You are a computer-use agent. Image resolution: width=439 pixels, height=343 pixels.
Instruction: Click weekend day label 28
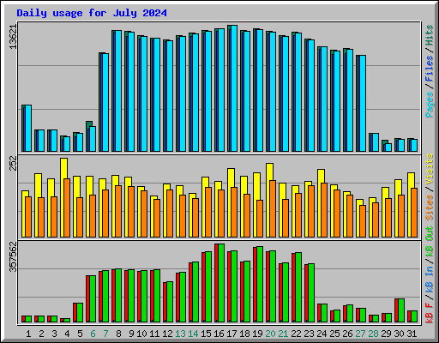coord(373,334)
